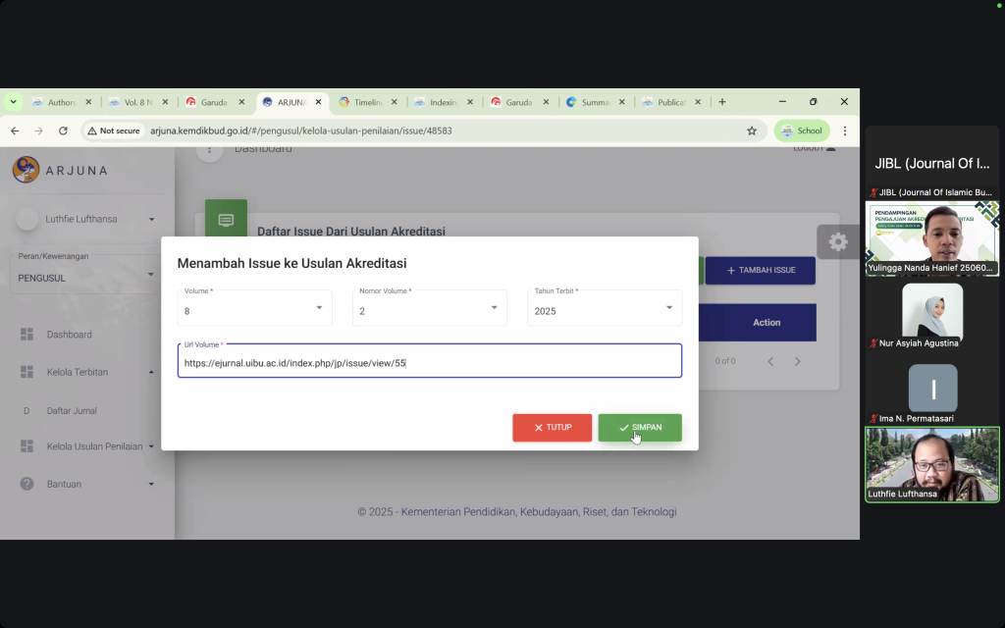The height and width of the screenshot is (628, 1005).
Task: Switch to the Summa browser tab
Action: coord(592,102)
